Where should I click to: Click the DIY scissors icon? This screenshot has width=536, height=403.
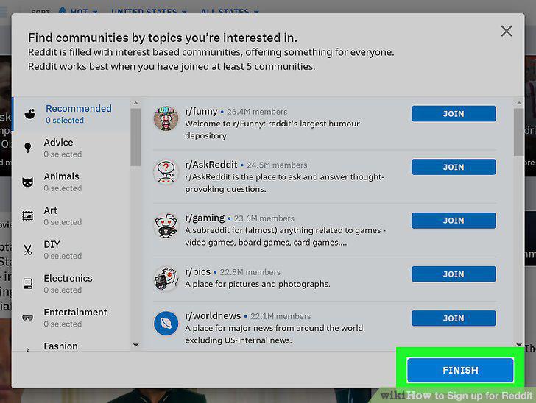[x=28, y=250]
